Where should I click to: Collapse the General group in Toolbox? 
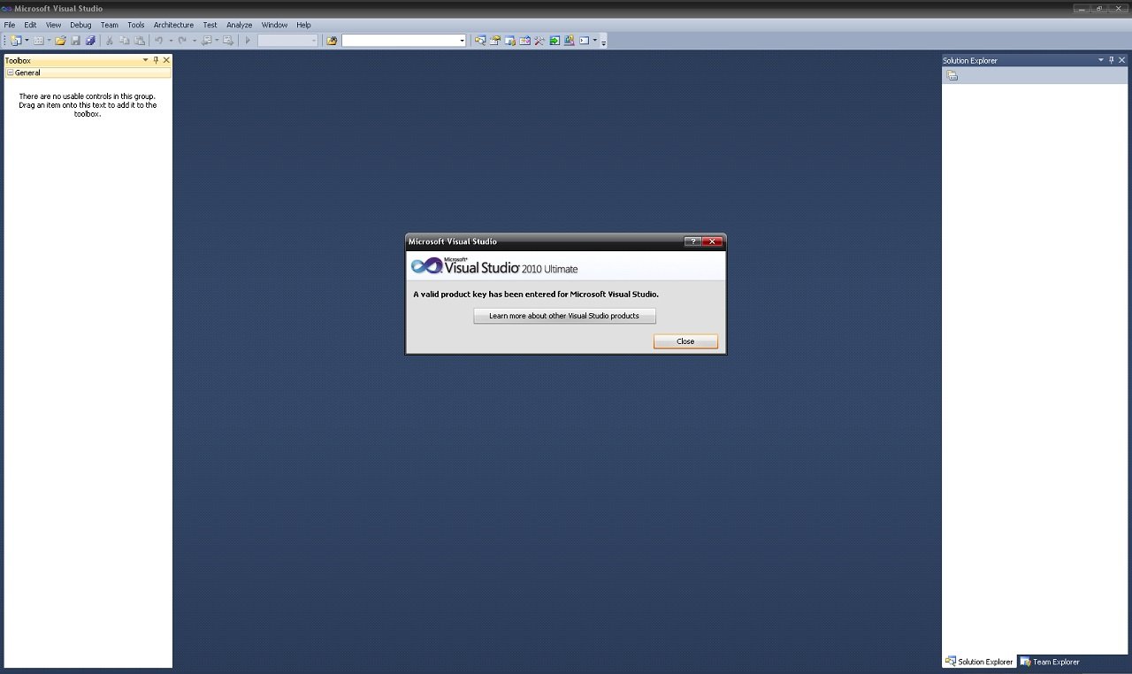point(11,73)
